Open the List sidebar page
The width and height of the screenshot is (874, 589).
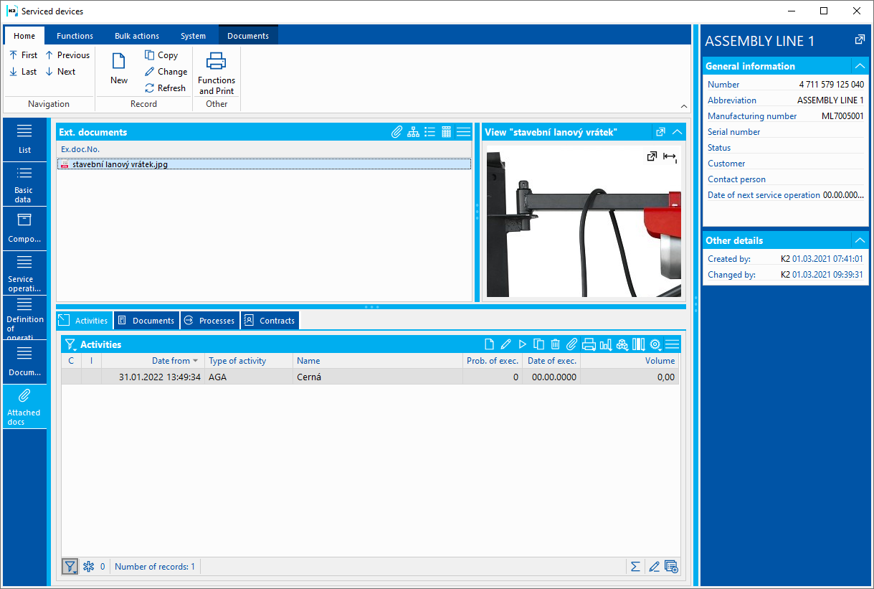point(24,139)
